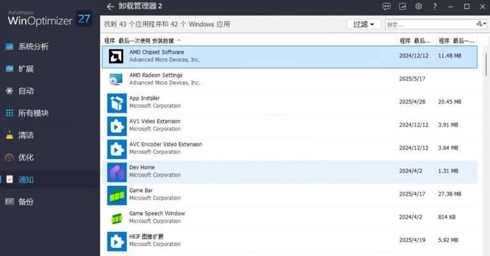Image resolution: width=490 pixels, height=256 pixels.
Task: Click the 所有模块 grid icon
Action: (10, 113)
